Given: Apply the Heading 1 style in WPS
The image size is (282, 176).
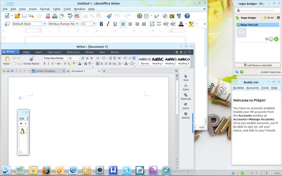Looking at the screenshot, I should tap(158, 61).
